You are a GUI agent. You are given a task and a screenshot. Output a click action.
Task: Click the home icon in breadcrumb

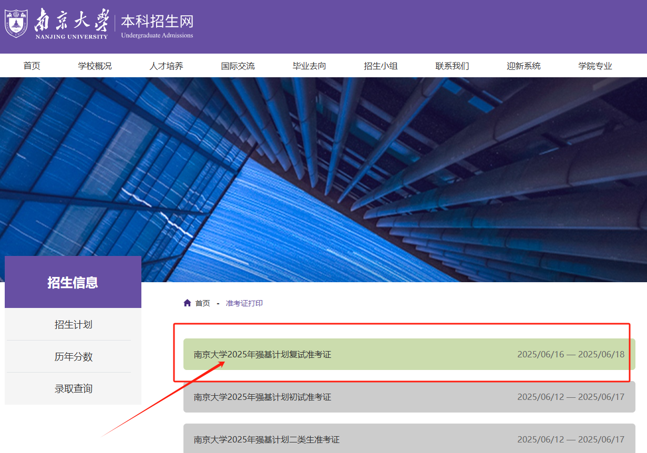click(x=187, y=303)
